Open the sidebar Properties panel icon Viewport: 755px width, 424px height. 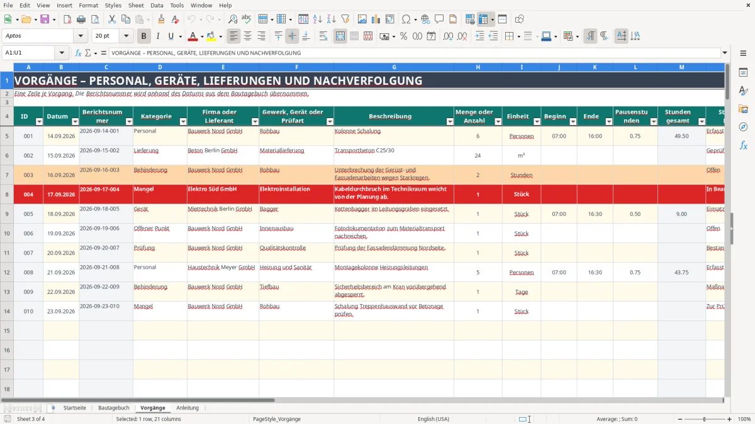pos(743,73)
